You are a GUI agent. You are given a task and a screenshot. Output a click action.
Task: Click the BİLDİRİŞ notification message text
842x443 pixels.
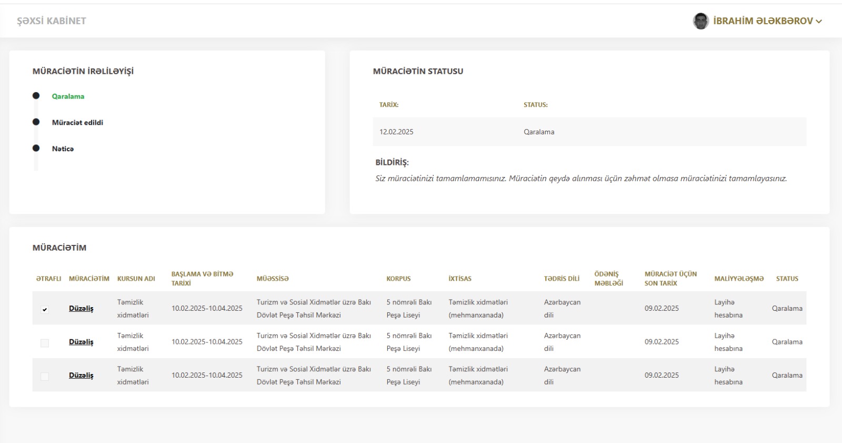580,179
